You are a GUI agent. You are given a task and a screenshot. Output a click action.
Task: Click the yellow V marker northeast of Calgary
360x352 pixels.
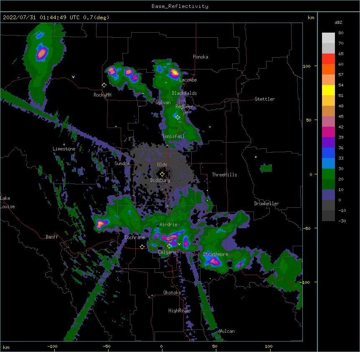[179, 244]
